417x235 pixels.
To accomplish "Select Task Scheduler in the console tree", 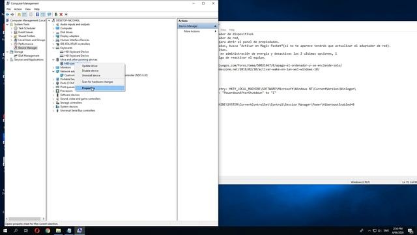I will click(27, 28).
